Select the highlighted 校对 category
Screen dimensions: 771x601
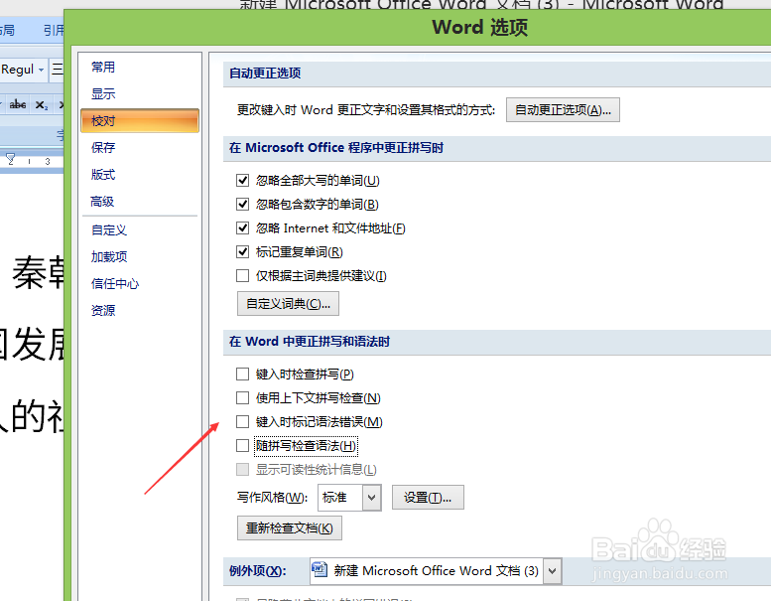click(x=140, y=120)
